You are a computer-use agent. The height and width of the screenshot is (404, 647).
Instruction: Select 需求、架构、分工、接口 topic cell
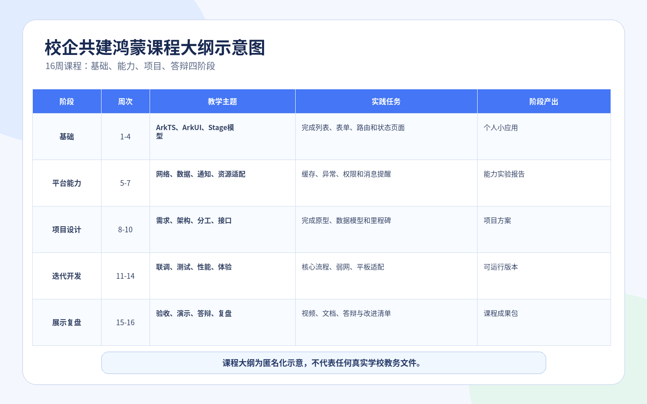[222, 229]
